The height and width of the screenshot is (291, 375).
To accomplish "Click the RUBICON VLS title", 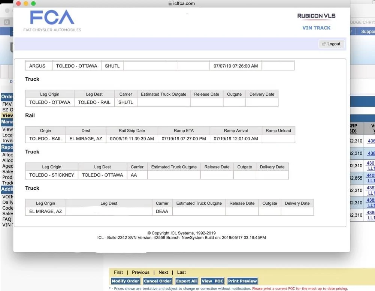I will coord(316,16).
